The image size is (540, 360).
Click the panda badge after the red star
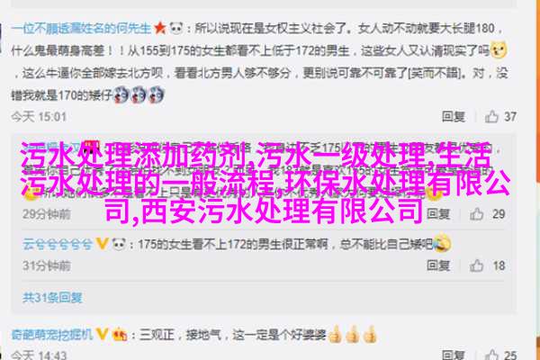176,28
